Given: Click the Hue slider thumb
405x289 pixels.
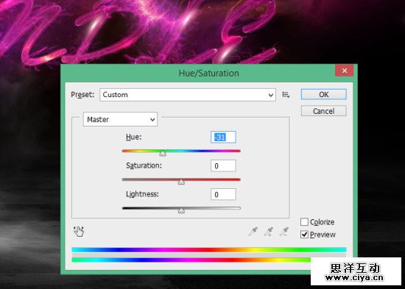Looking at the screenshot, I should tap(163, 153).
